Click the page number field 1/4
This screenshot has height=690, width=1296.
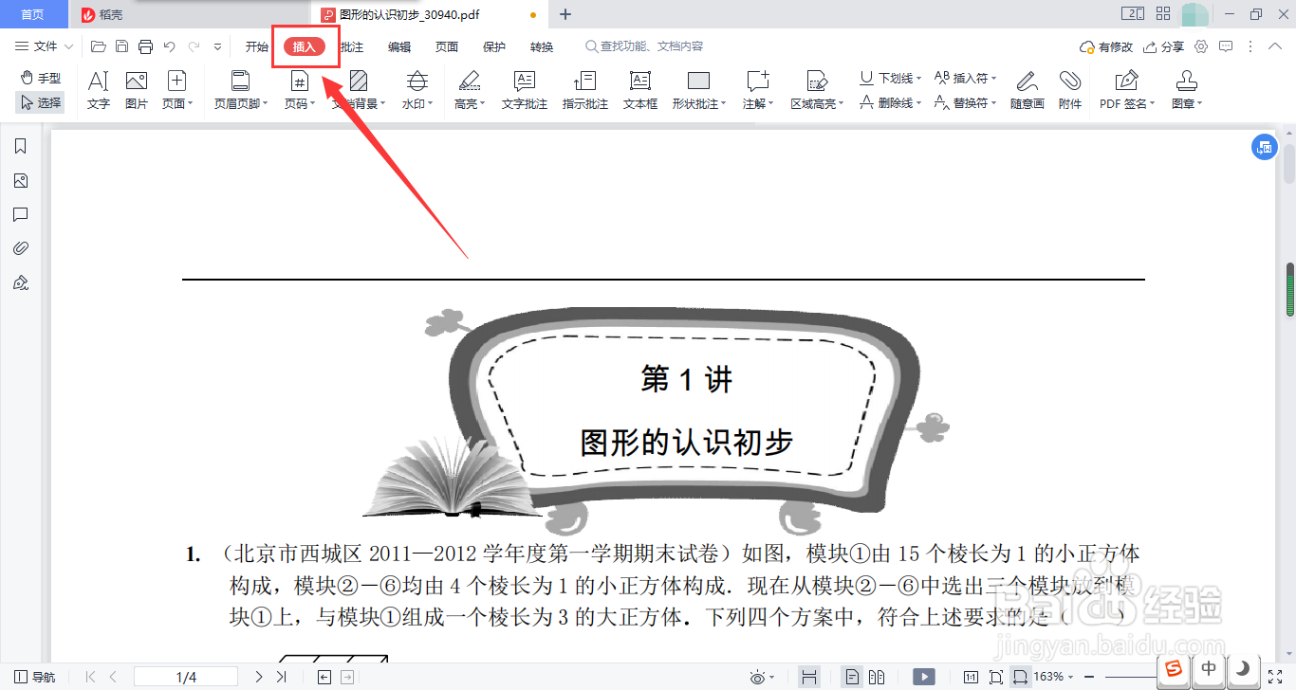(186, 677)
